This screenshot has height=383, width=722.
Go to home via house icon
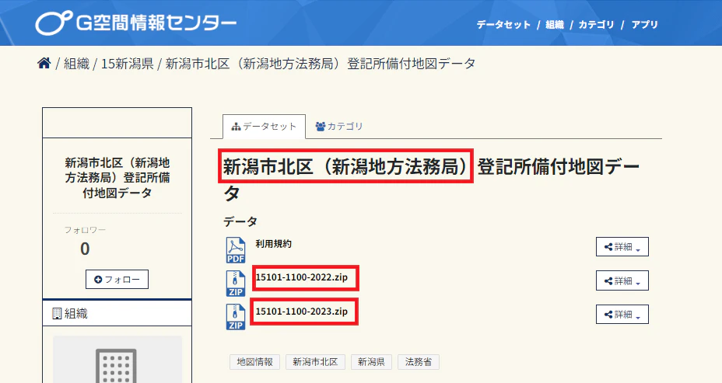(x=44, y=64)
